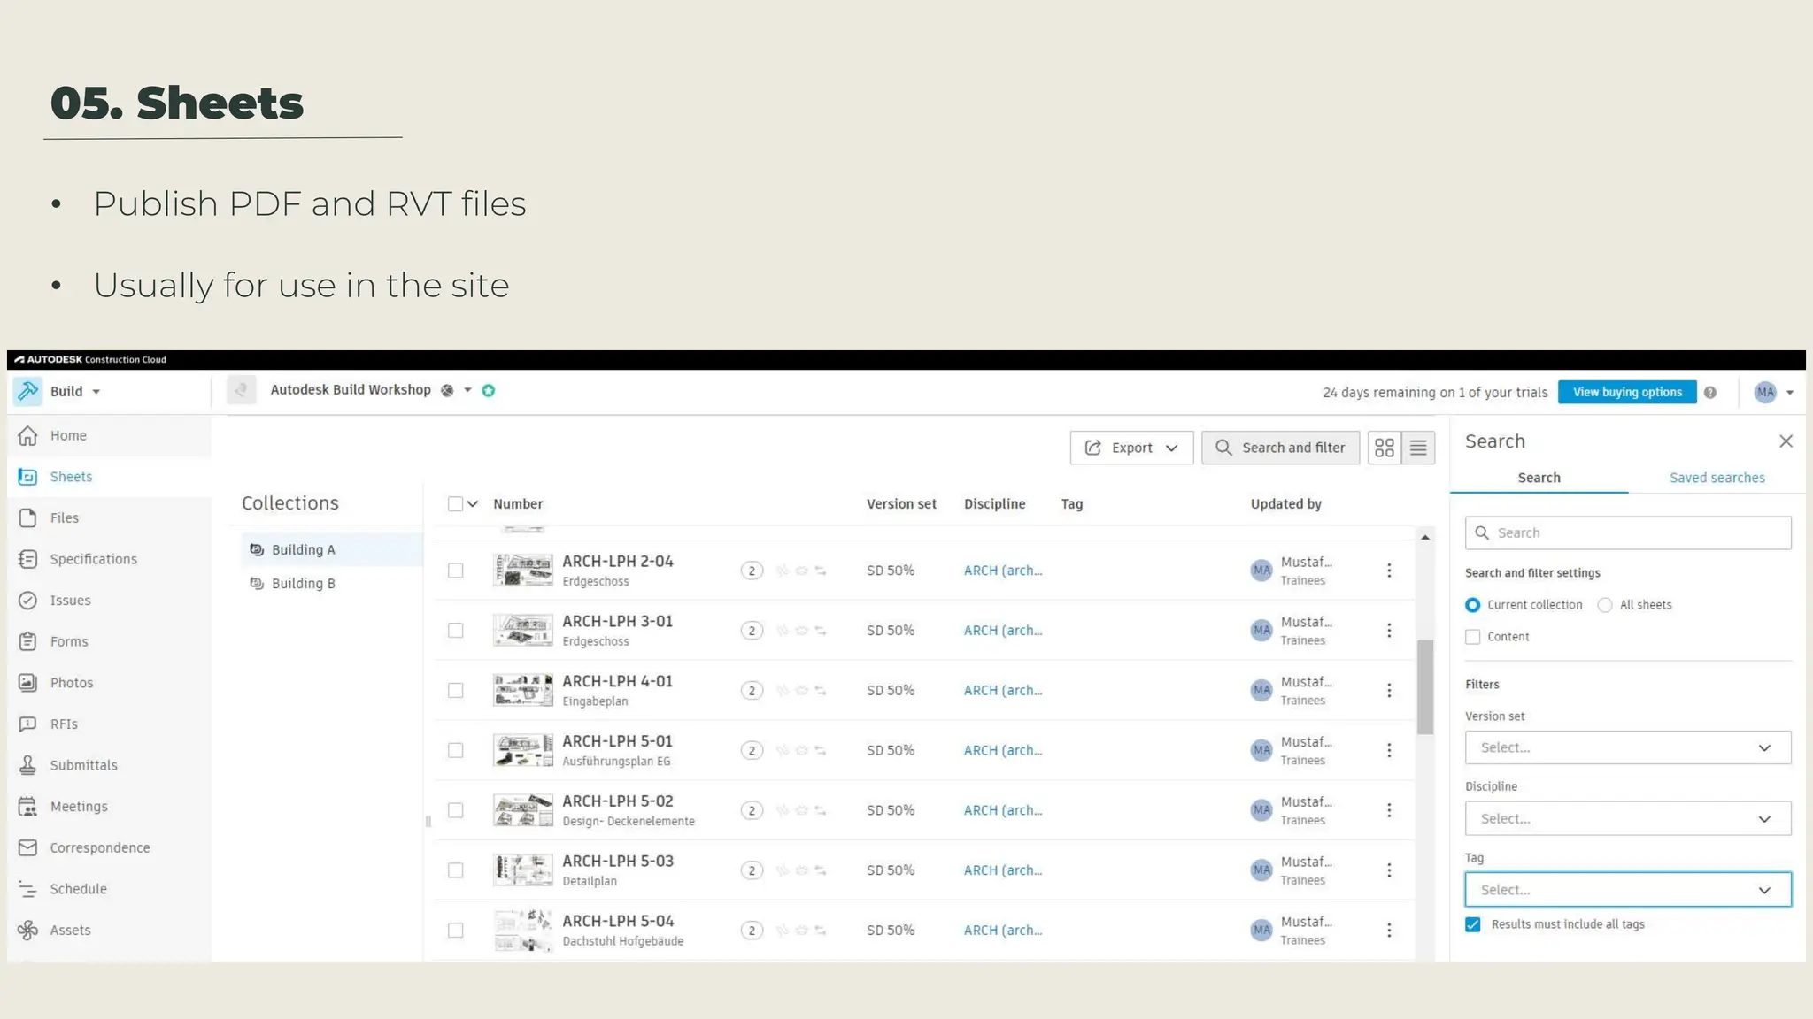Image resolution: width=1813 pixels, height=1019 pixels.
Task: Close the Search panel
Action: click(x=1786, y=441)
